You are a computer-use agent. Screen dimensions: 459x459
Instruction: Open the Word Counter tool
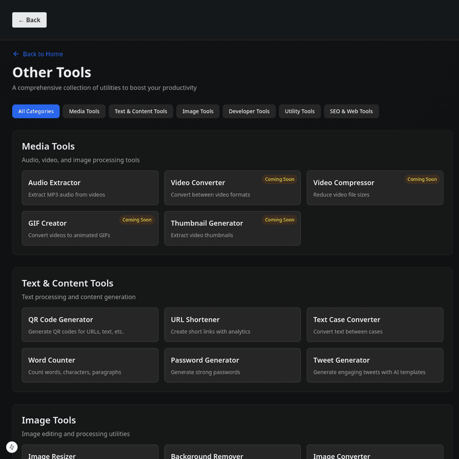tap(90, 365)
